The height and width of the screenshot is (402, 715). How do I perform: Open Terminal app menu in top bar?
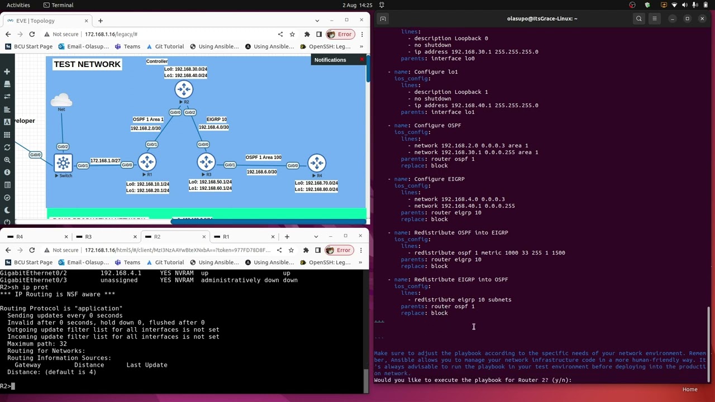(59, 5)
